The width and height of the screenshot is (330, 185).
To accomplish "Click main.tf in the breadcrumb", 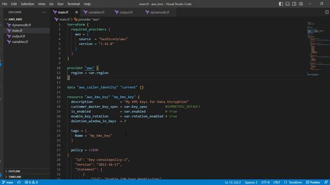I will (64, 20).
